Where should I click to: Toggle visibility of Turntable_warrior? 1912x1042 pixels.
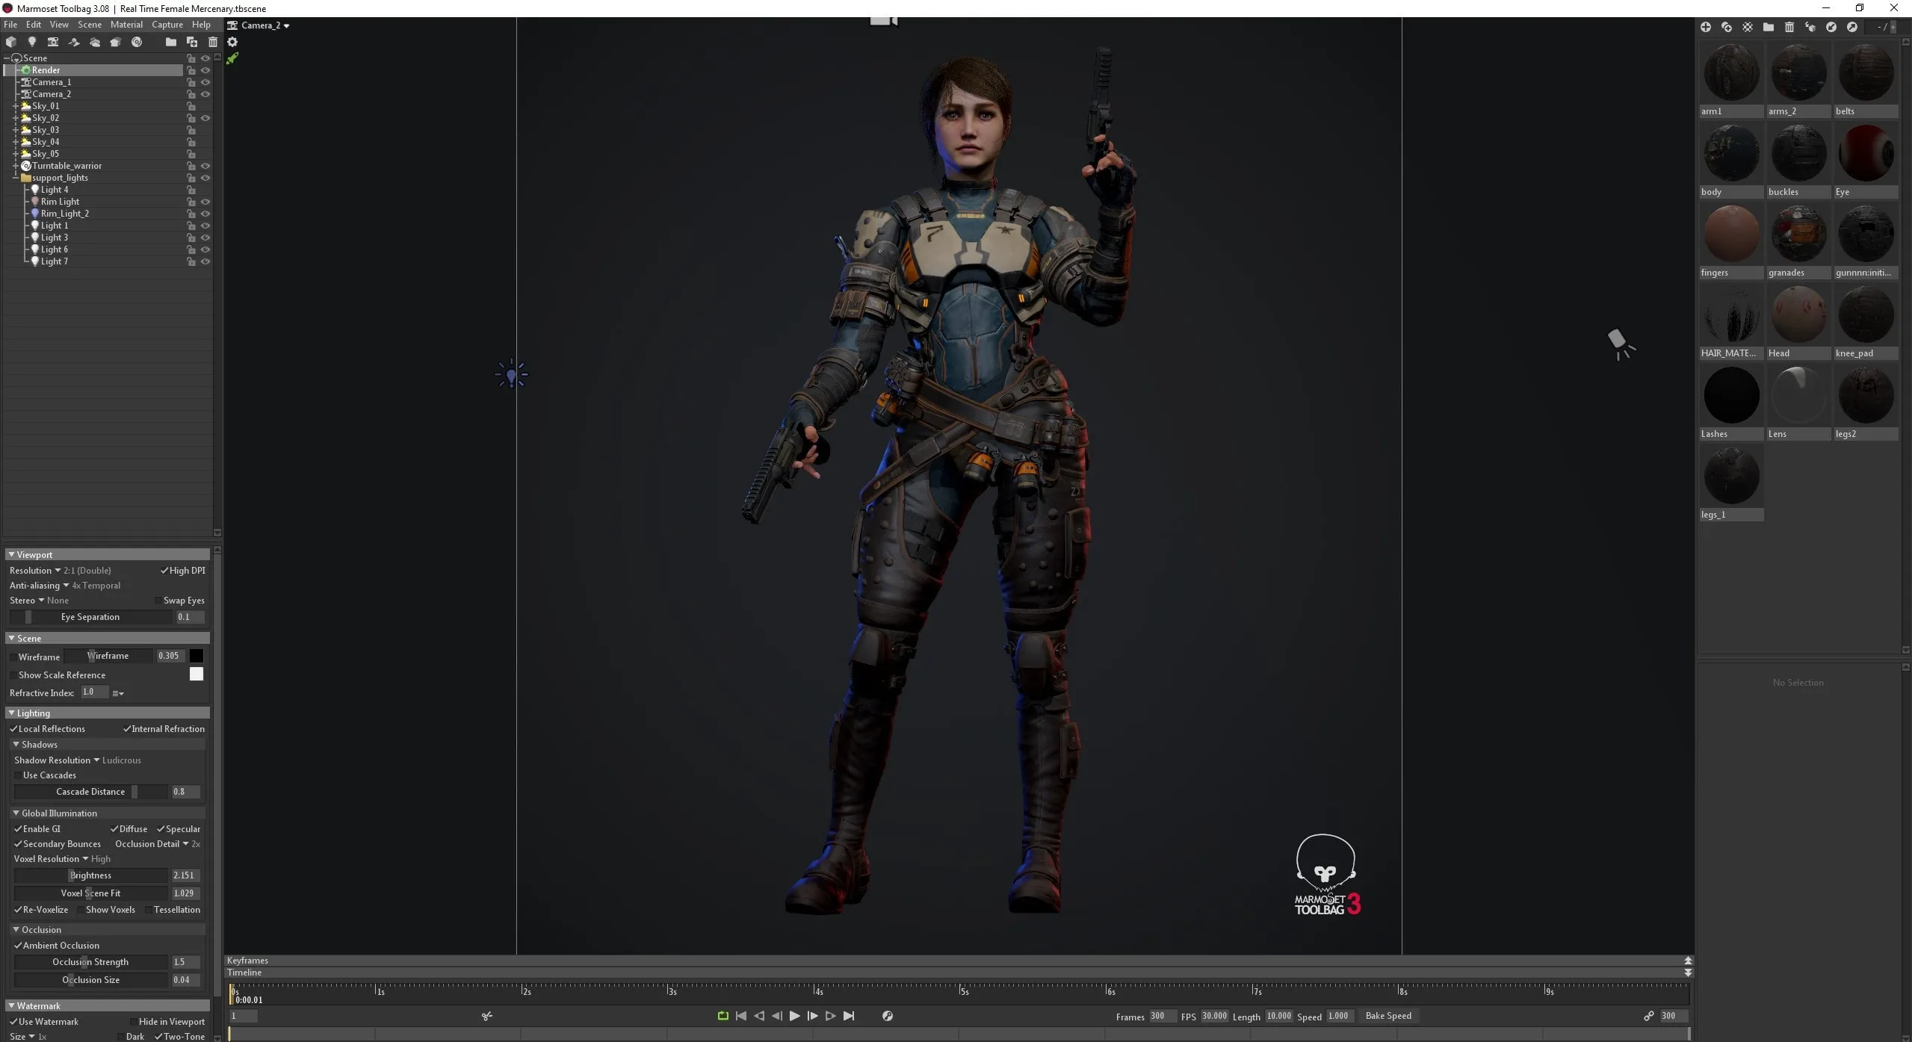pos(205,166)
